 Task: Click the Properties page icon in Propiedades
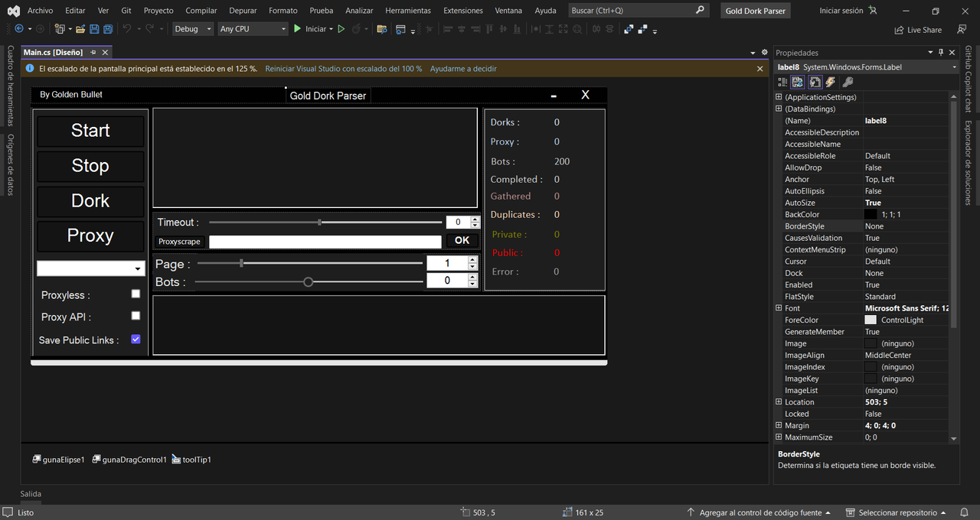click(815, 82)
